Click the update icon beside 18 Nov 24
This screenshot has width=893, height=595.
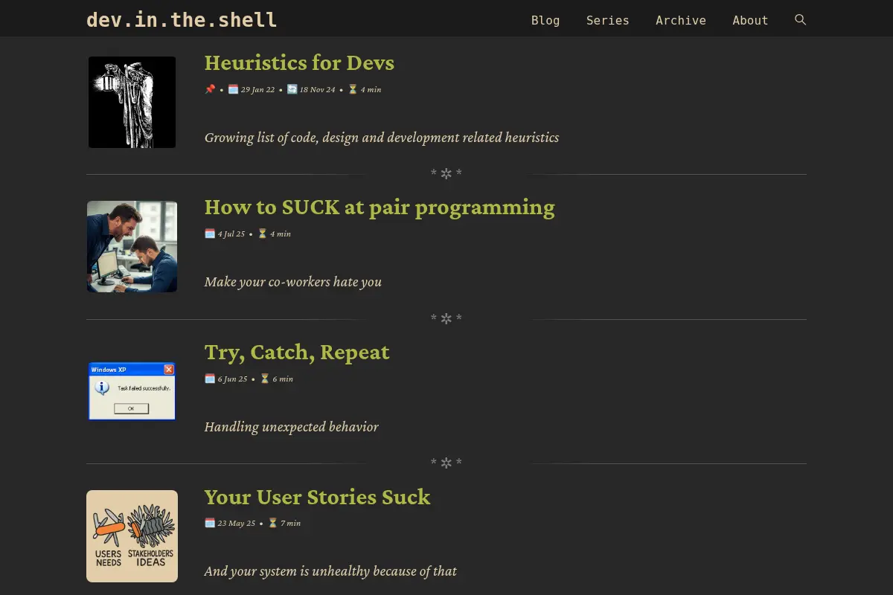click(292, 89)
